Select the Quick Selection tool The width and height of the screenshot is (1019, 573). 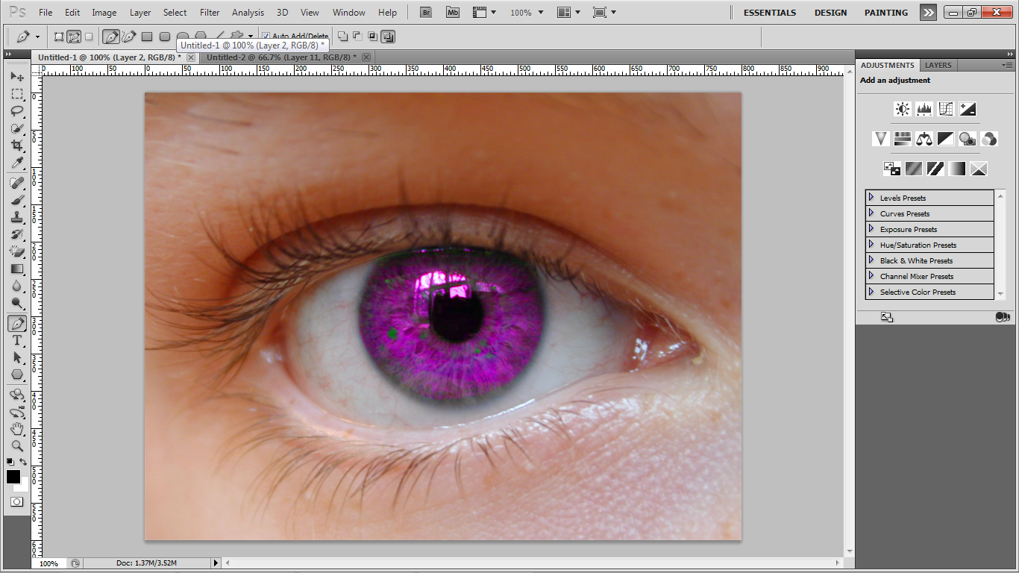pyautogui.click(x=16, y=128)
